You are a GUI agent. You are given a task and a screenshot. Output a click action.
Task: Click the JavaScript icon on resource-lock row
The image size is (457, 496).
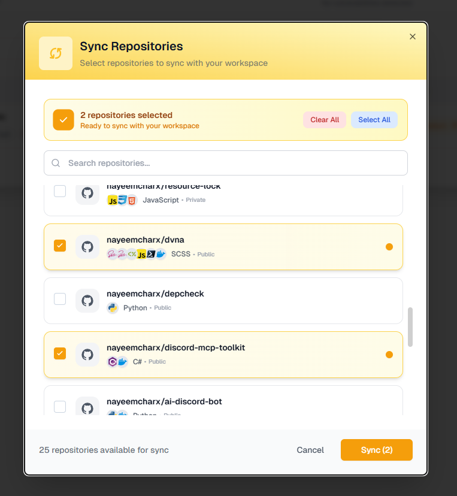113,200
